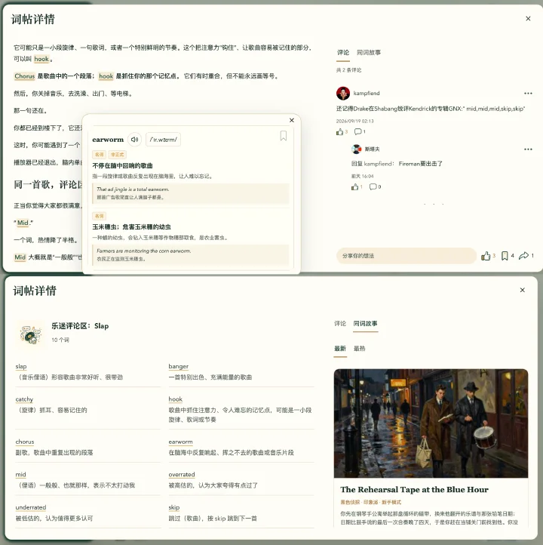Click the highlighted word hook after 可以叫
The width and height of the screenshot is (543, 545).
pyautogui.click(x=41, y=59)
